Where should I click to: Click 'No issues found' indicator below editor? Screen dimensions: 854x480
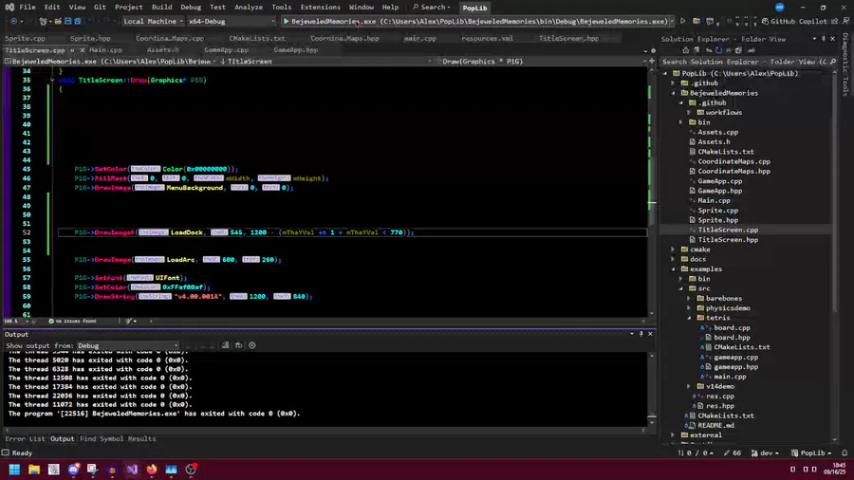[x=72, y=321]
